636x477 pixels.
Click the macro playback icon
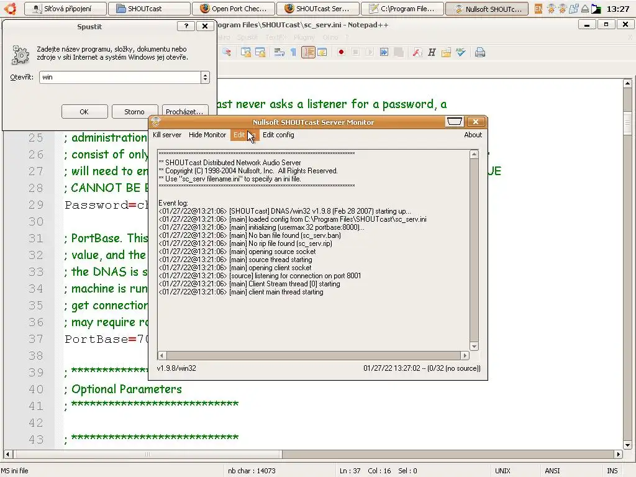pyautogui.click(x=370, y=52)
